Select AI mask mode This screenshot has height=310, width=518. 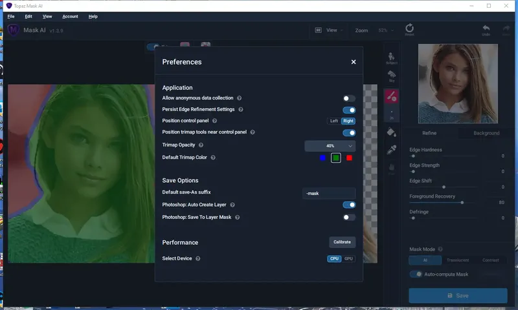click(425, 260)
